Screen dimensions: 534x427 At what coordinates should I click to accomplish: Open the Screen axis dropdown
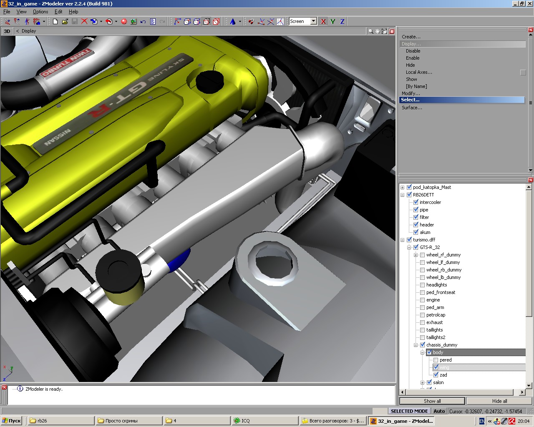313,21
